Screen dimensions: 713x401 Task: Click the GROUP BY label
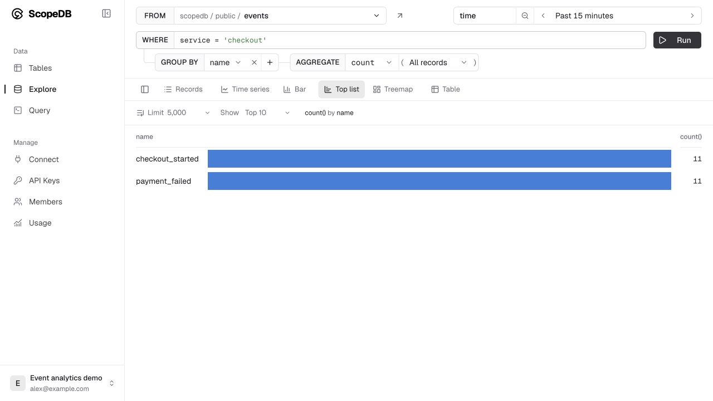[x=179, y=62]
